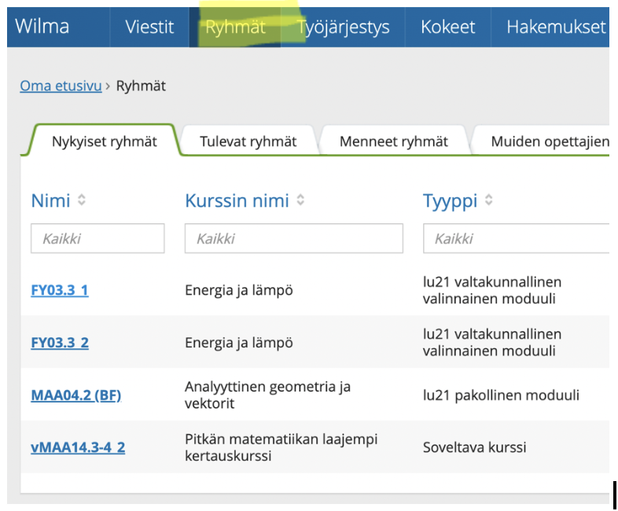This screenshot has height=511, width=618.
Task: Show the Menneet ryhmät tab
Action: pos(394,141)
